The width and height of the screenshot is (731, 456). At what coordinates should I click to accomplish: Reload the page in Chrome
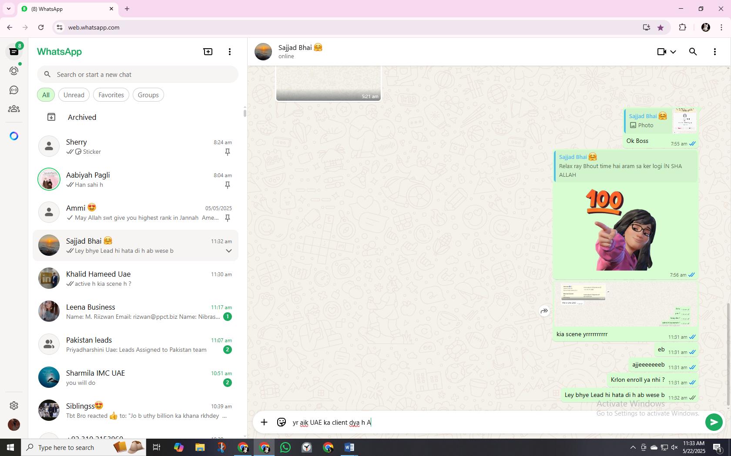(41, 27)
